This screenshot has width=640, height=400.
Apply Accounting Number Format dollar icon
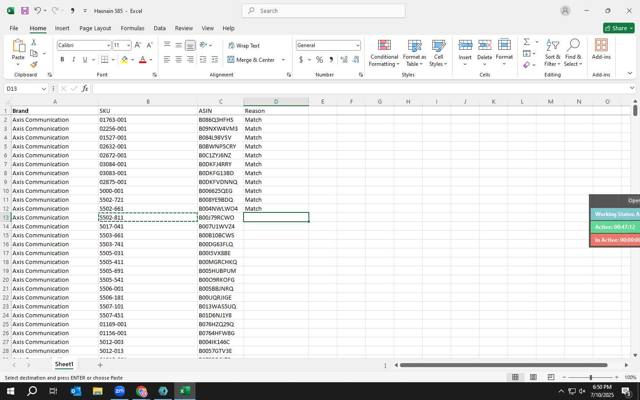point(301,60)
